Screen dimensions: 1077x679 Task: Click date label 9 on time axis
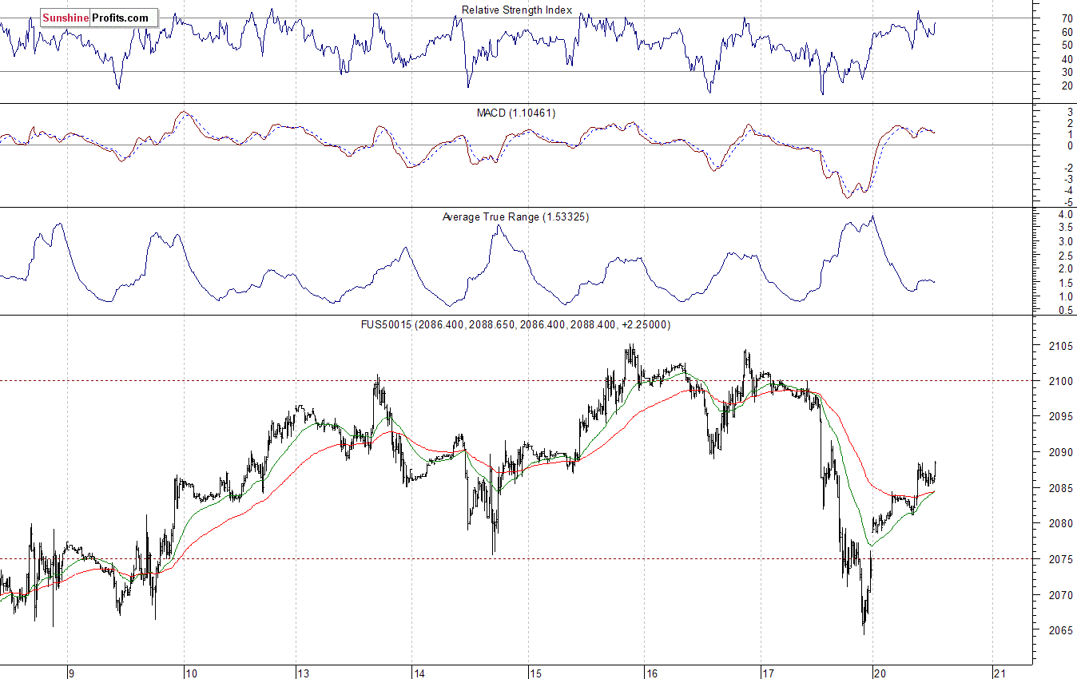71,673
